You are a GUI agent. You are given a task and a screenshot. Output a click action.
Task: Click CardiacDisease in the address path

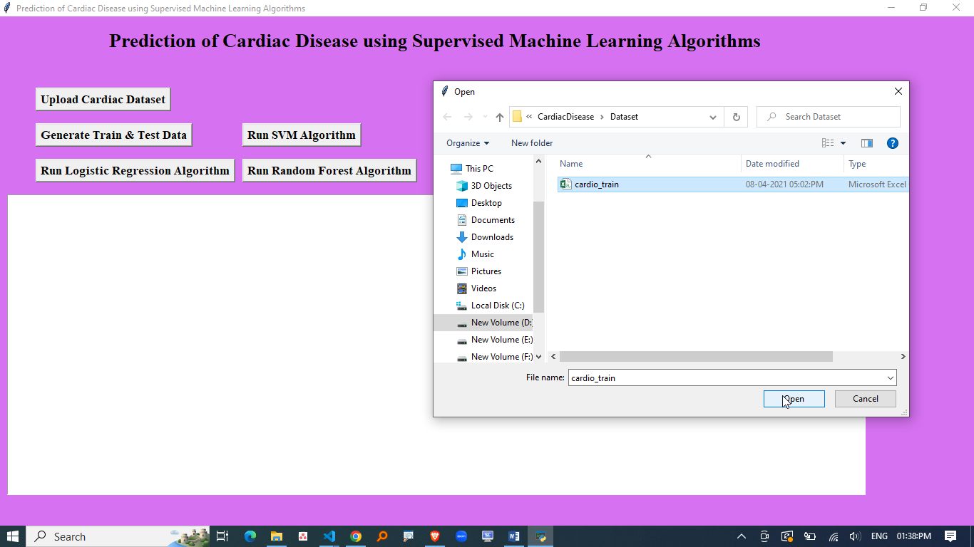pos(565,117)
